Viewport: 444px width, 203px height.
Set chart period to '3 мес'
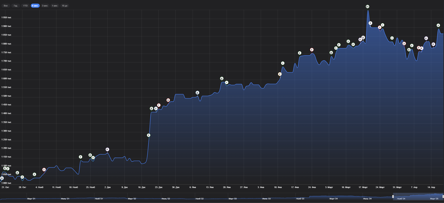tap(45, 6)
